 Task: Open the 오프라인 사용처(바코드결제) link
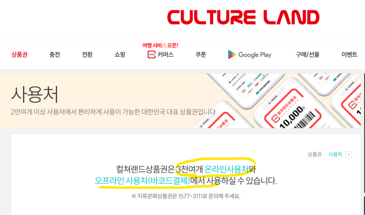click(x=142, y=181)
